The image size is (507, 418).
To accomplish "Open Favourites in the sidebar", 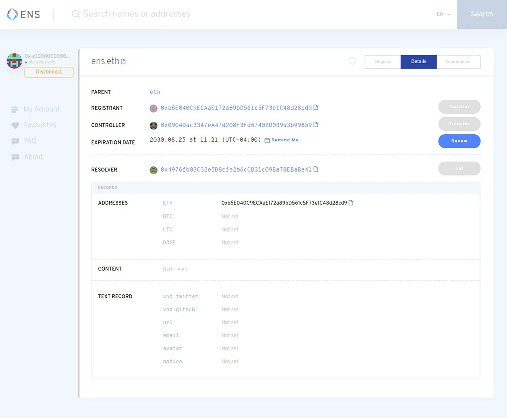I will [40, 125].
